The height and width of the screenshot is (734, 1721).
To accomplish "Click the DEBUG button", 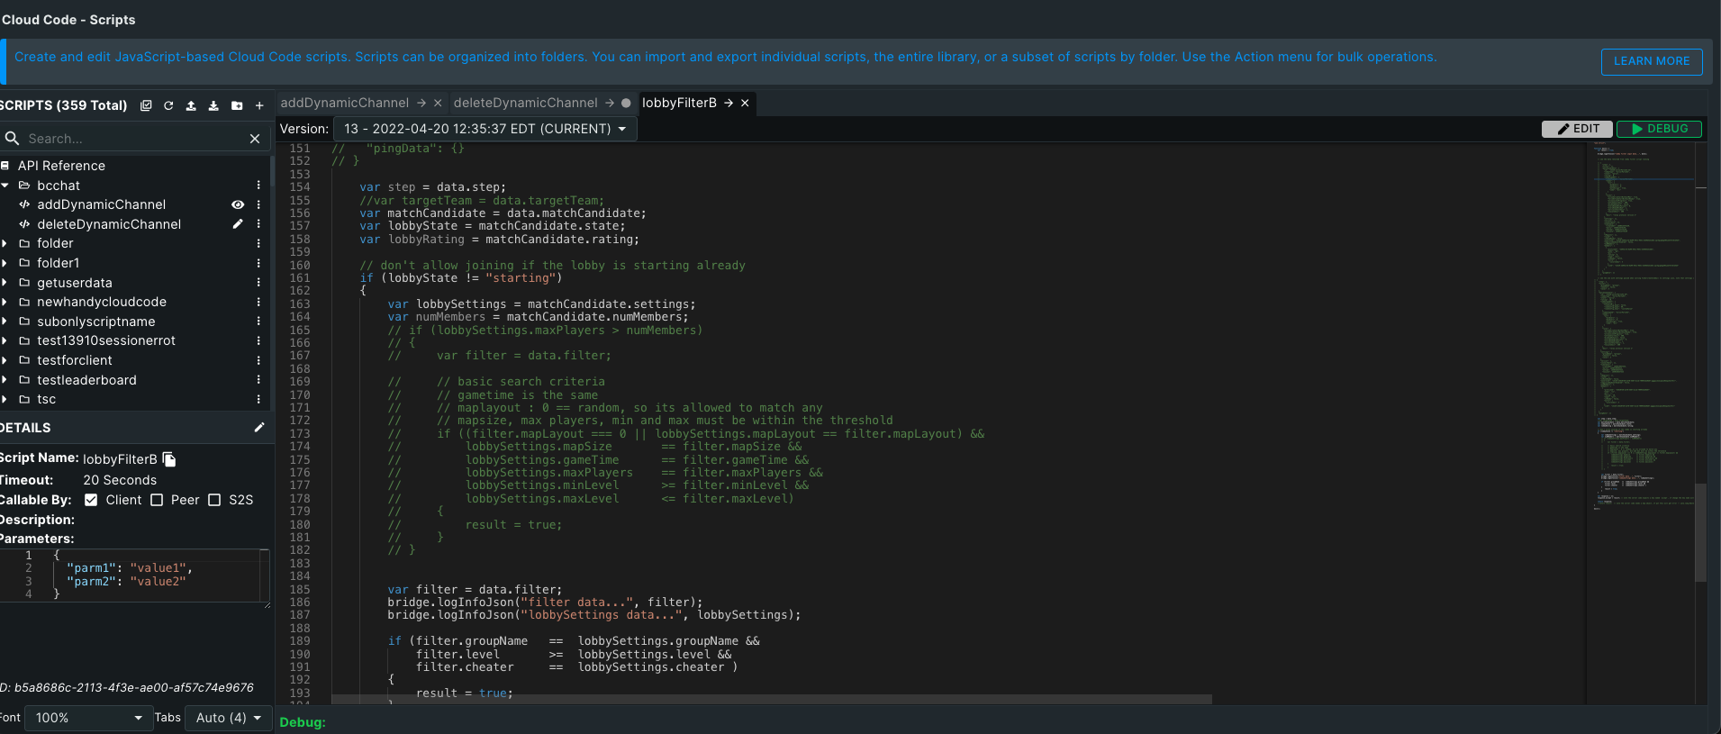I will point(1659,129).
